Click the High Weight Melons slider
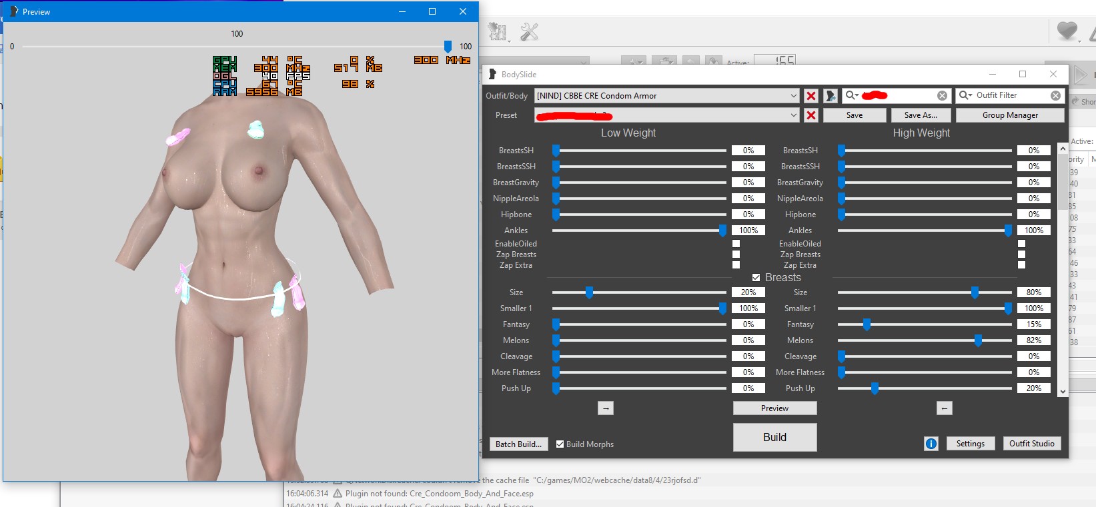The width and height of the screenshot is (1096, 507). (x=925, y=340)
